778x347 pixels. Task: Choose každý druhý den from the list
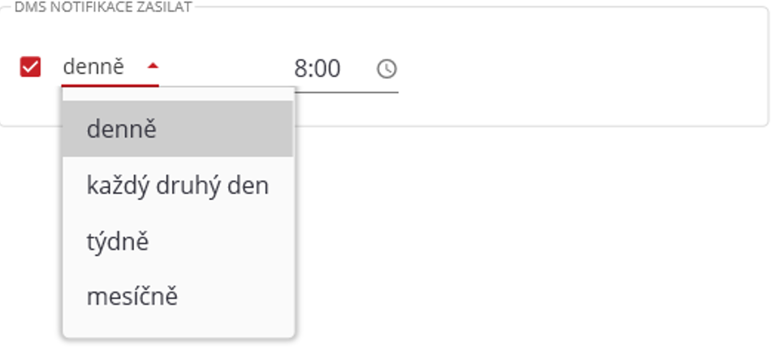pos(177,185)
